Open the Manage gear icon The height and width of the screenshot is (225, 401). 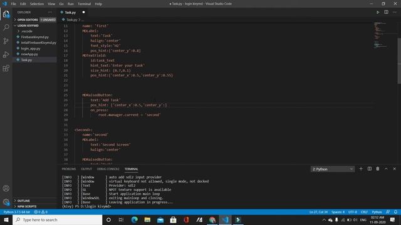tap(6, 202)
